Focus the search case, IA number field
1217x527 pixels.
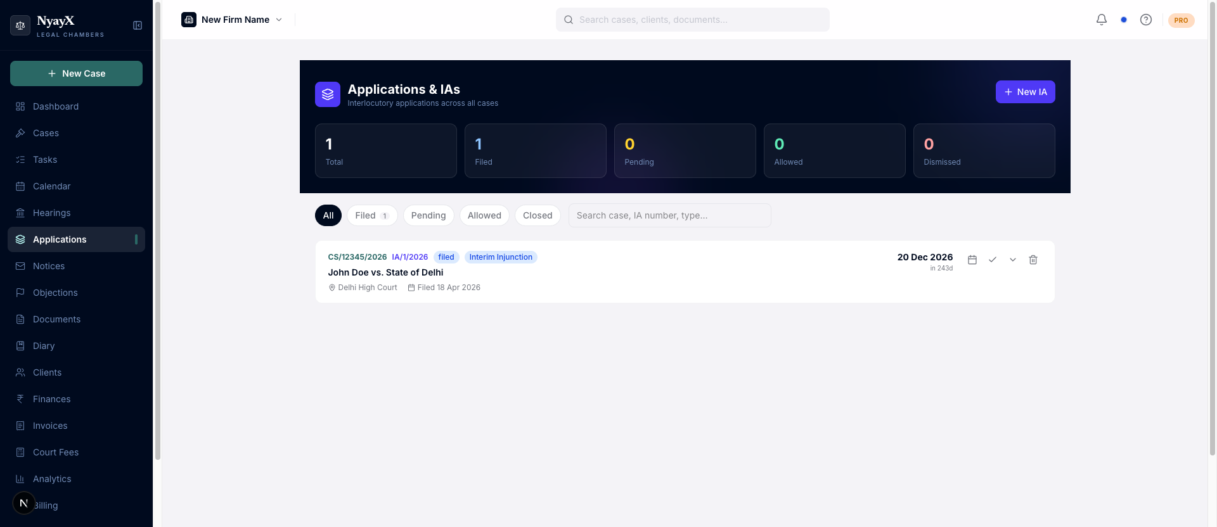[x=669, y=215]
